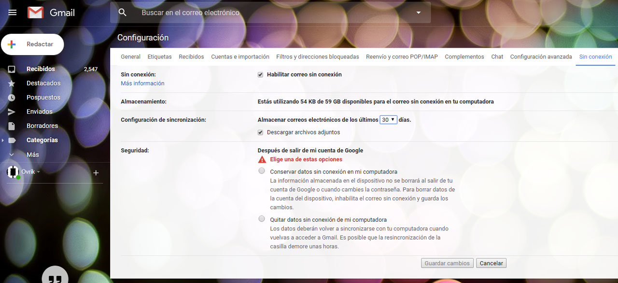The height and width of the screenshot is (283, 618).
Task: Click the Redactar compose button
Action: click(x=32, y=44)
